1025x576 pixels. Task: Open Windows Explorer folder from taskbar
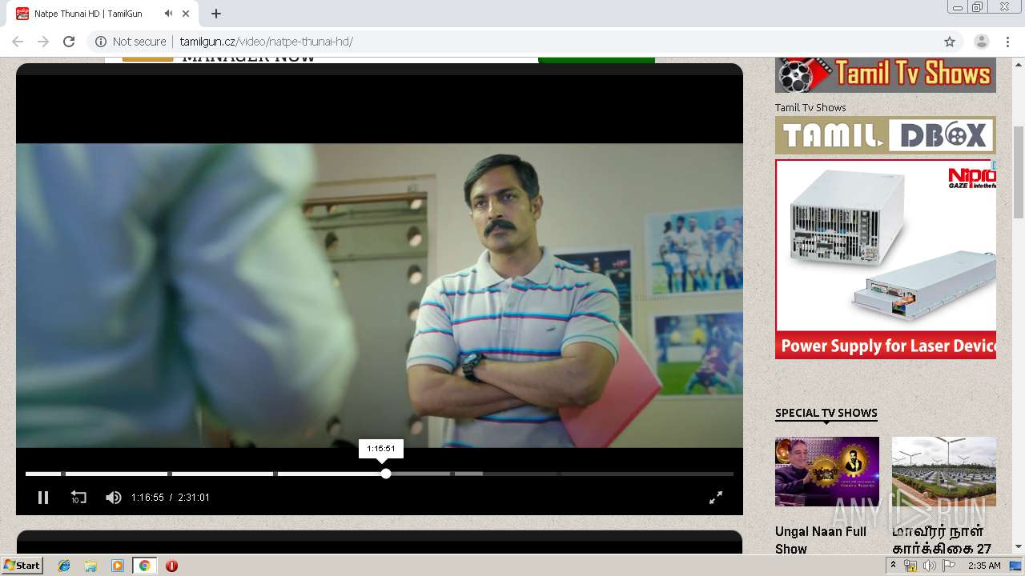click(90, 566)
